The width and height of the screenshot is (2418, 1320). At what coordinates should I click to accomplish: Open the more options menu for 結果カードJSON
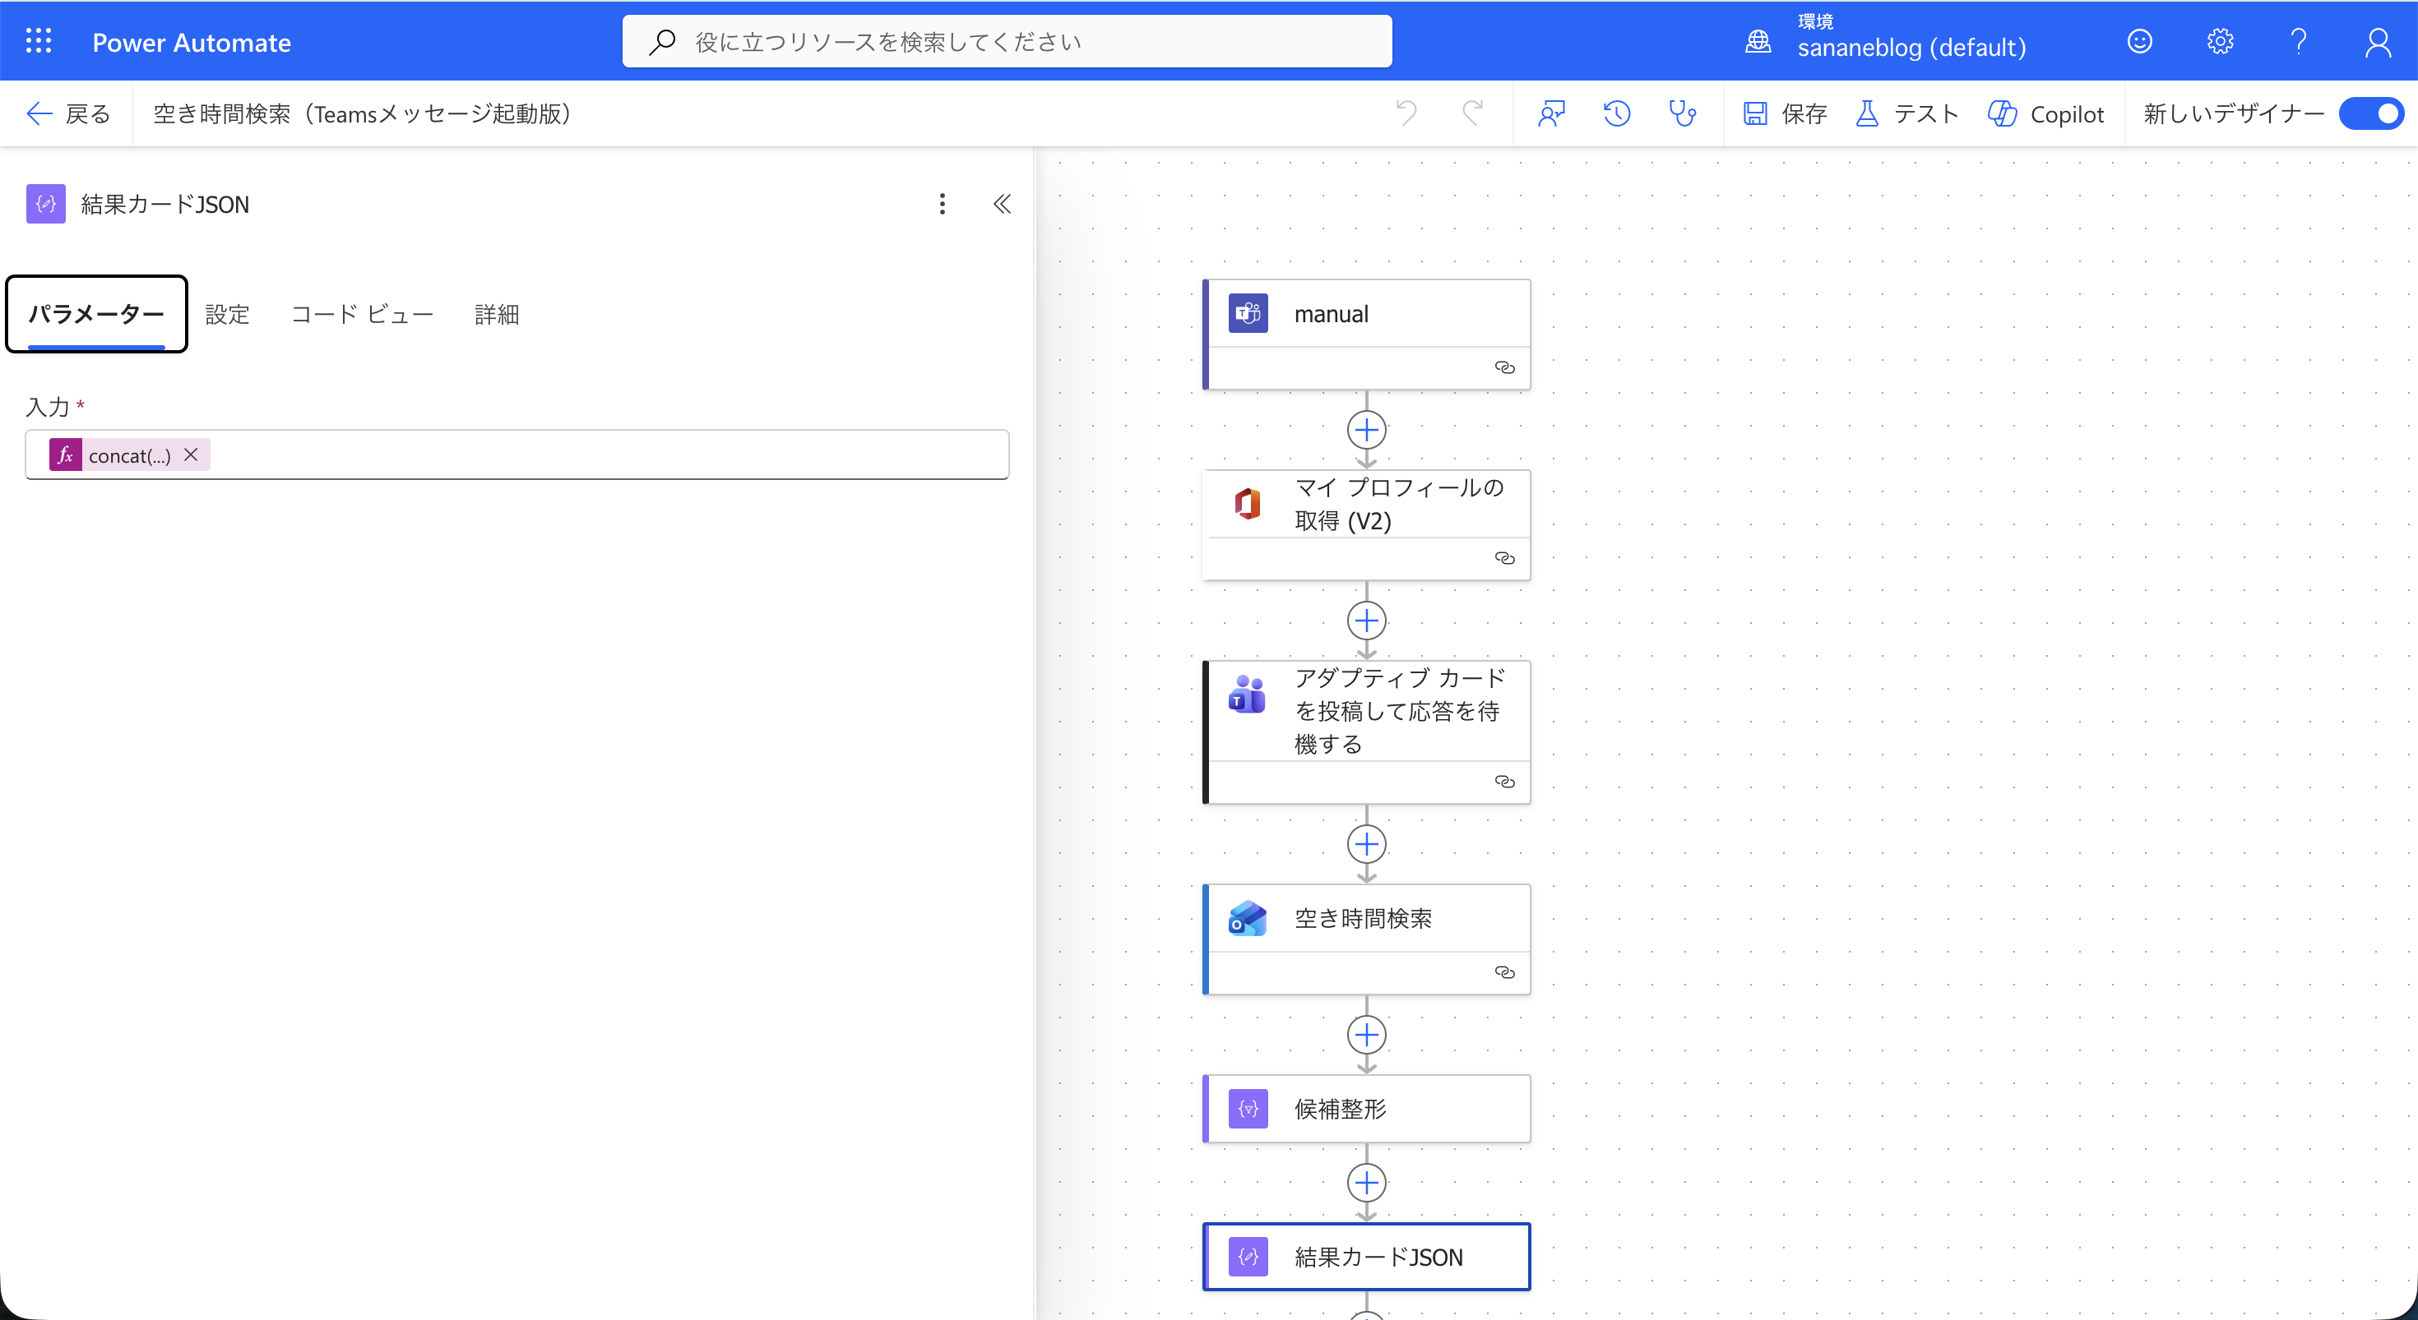[x=943, y=204]
